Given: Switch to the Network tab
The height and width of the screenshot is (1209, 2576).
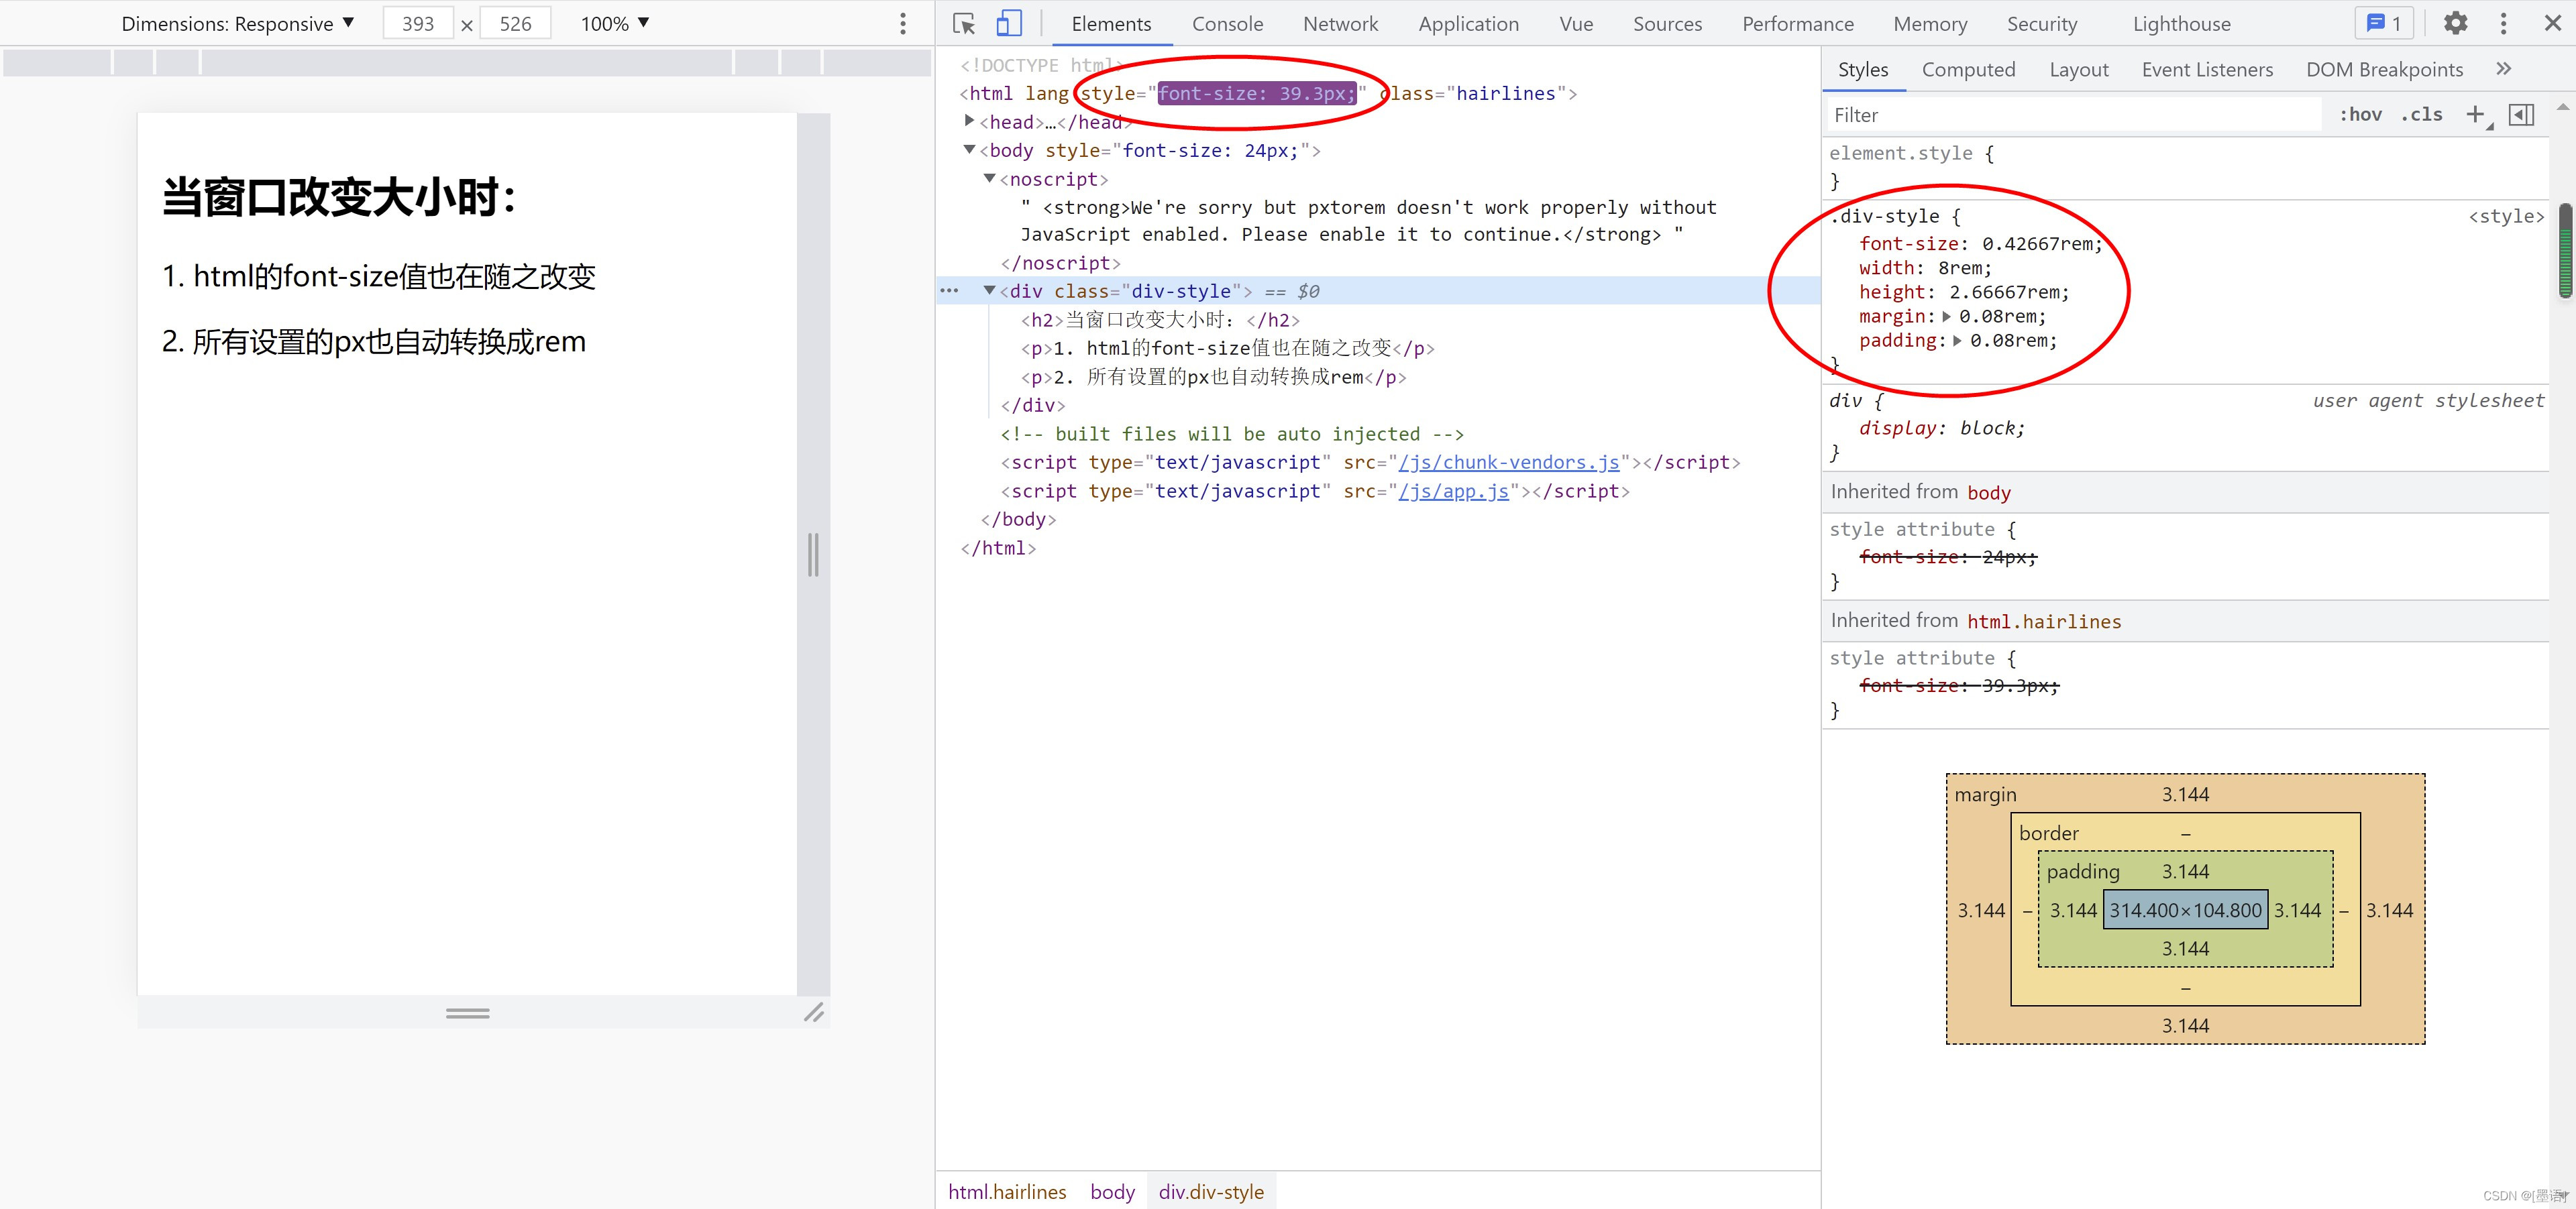Looking at the screenshot, I should pos(1340,24).
